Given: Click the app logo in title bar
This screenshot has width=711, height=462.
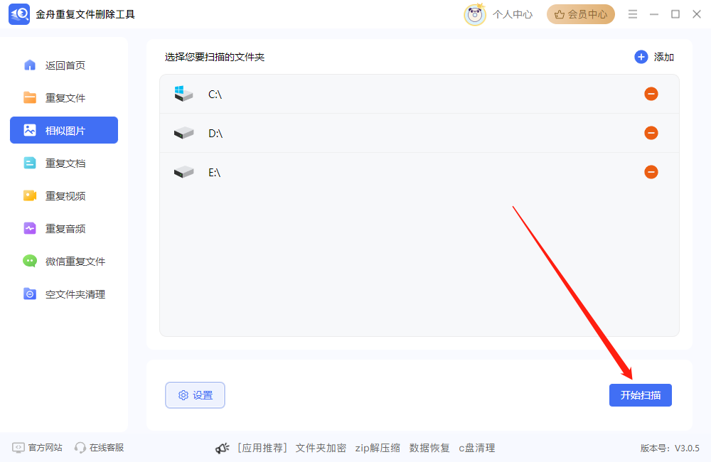Looking at the screenshot, I should click(x=19, y=14).
